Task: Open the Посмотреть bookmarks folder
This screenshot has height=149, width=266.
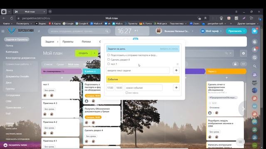Action: [24, 24]
